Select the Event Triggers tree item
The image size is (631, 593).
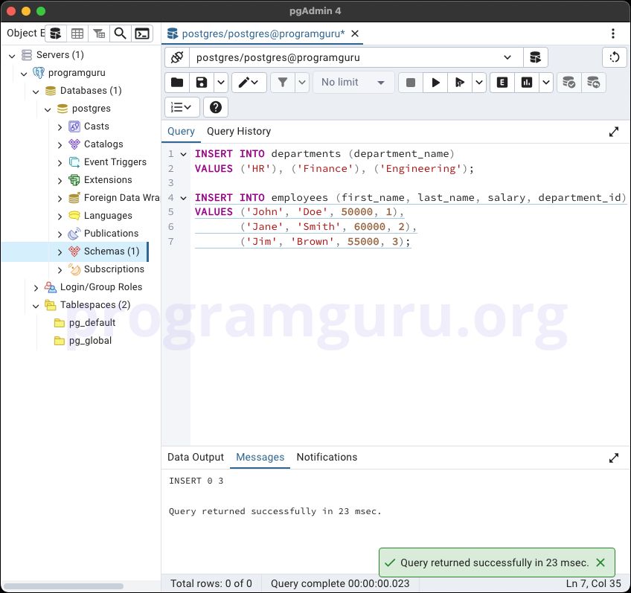pos(115,161)
